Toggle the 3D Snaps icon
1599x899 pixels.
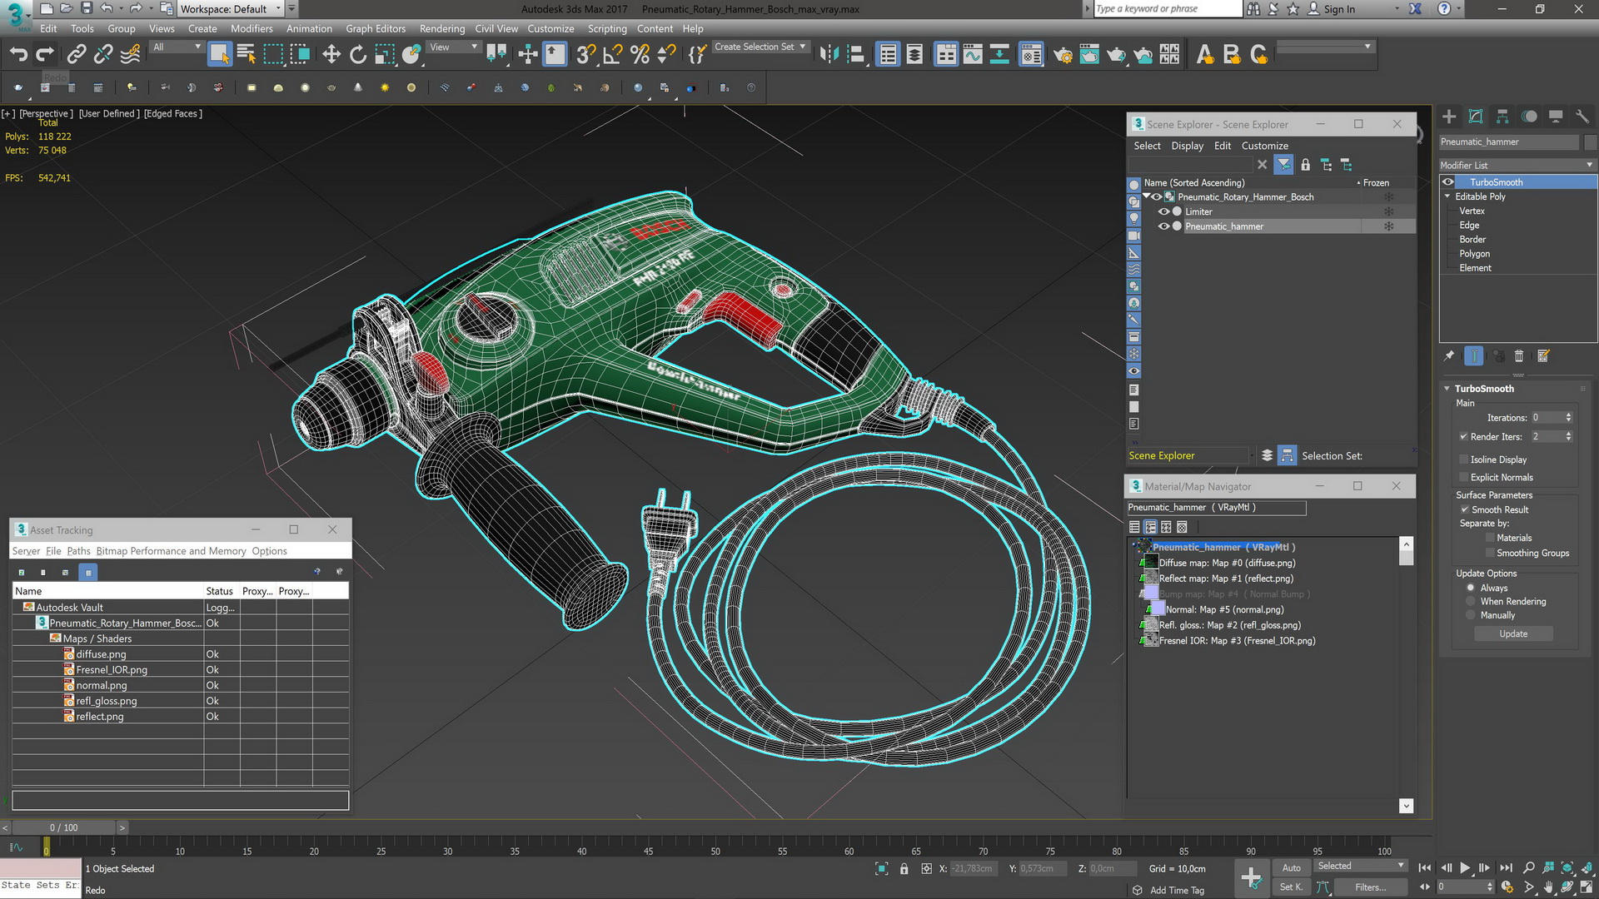point(586,55)
